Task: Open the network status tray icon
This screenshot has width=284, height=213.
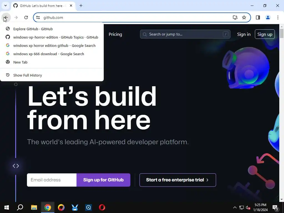Action: point(242,207)
